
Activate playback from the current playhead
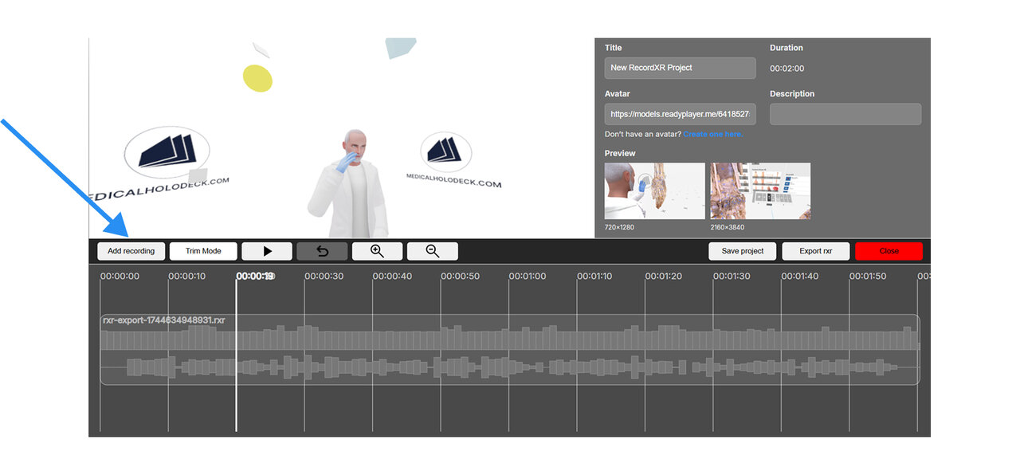pos(267,250)
